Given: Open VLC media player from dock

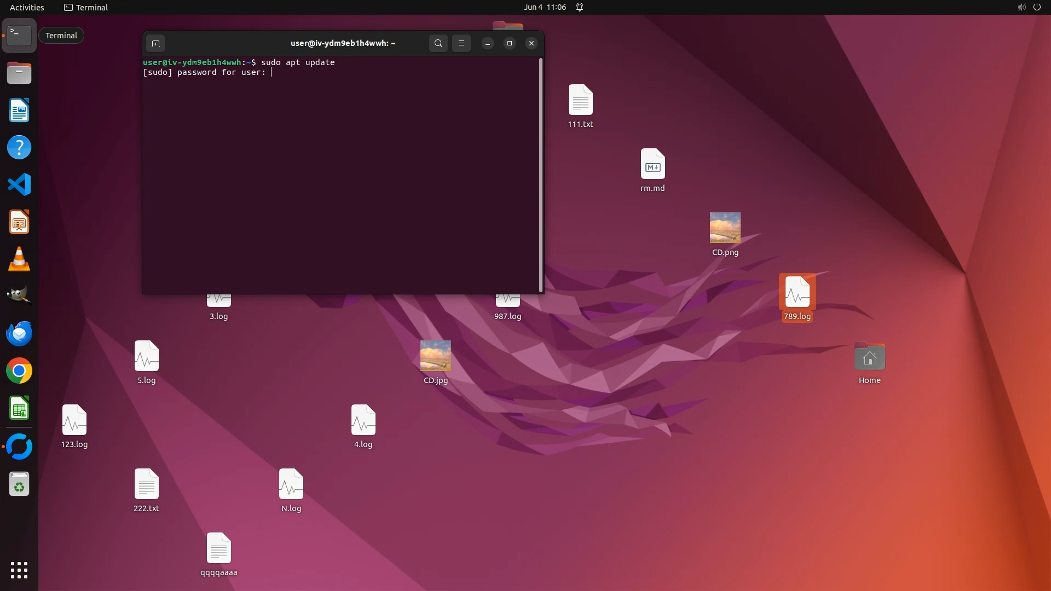Looking at the screenshot, I should [x=19, y=259].
